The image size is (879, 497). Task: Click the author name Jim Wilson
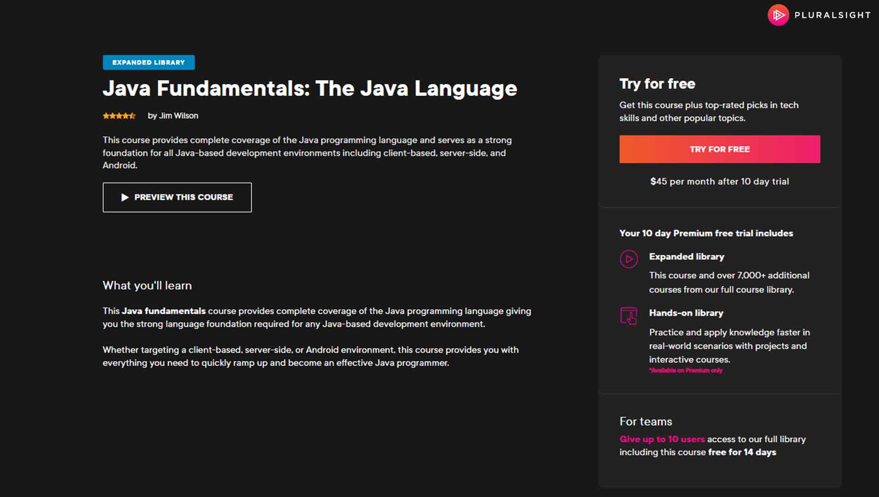[x=179, y=116]
